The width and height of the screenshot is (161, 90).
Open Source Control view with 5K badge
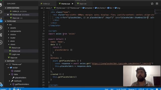(1, 20)
